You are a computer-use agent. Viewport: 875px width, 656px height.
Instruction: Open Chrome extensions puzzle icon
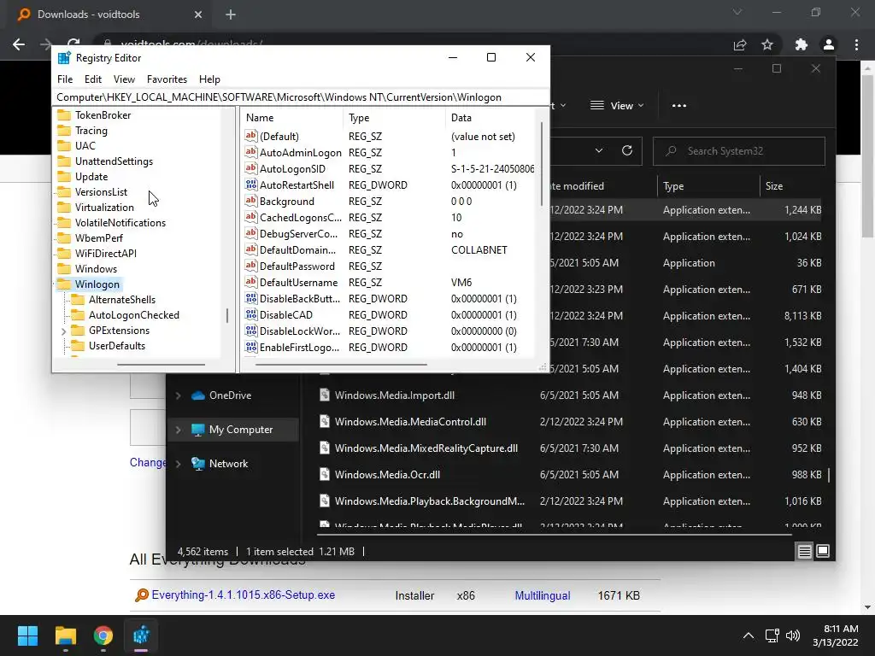(801, 44)
